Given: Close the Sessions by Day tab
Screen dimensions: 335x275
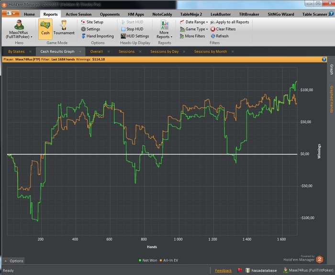Looking at the screenshot, I should [184, 52].
